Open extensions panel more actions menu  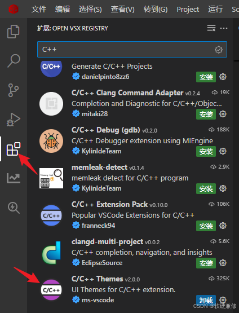(x=224, y=28)
